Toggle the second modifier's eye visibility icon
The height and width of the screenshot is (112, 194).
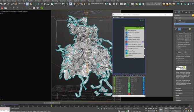click(175, 22)
